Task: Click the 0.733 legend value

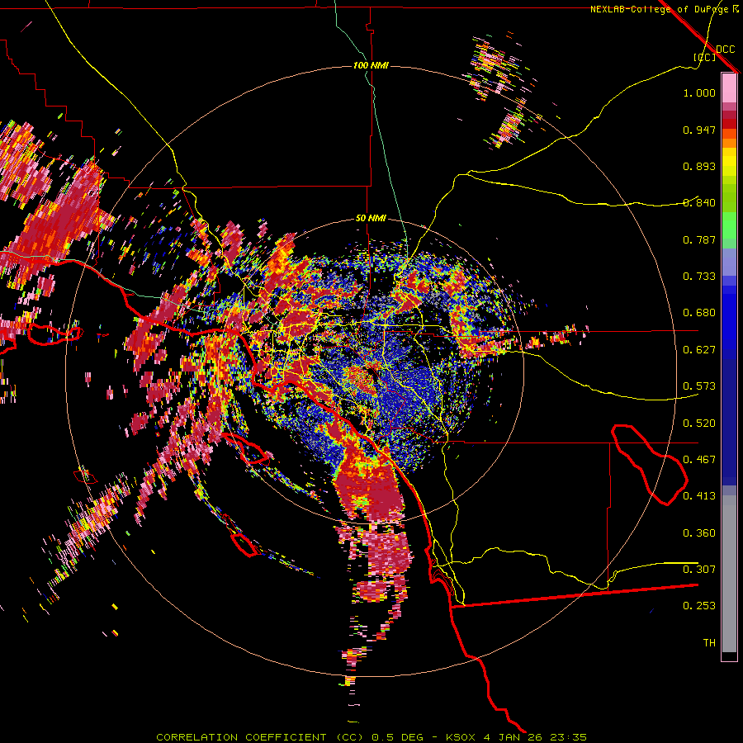Action: (699, 277)
